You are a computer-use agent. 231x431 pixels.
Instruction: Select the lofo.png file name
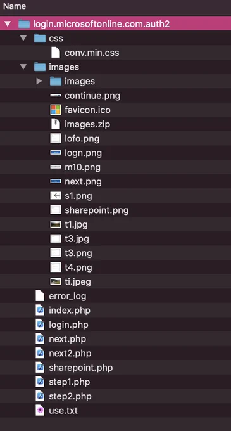[82, 139]
